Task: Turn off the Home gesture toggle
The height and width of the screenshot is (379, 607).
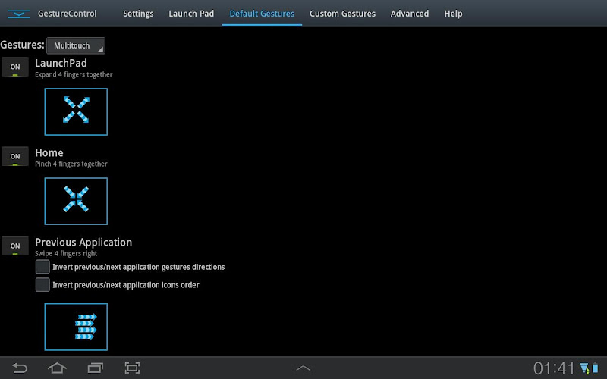Action: coord(15,156)
